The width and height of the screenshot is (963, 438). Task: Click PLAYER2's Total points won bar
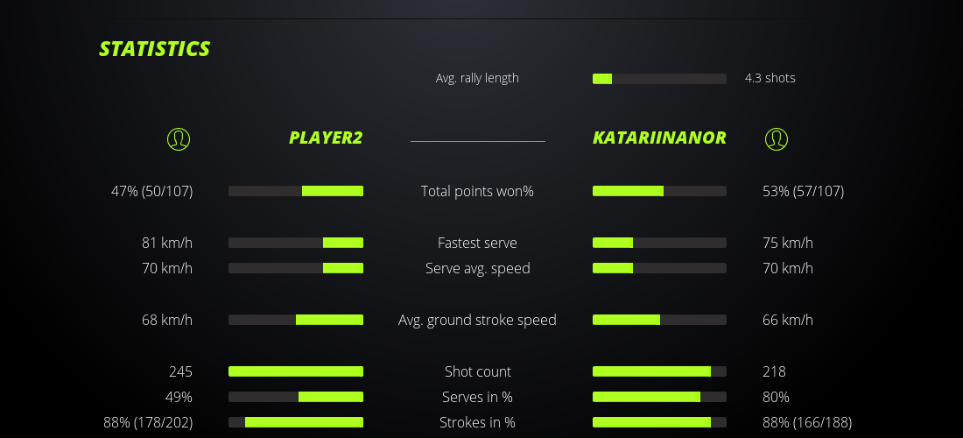(x=296, y=191)
